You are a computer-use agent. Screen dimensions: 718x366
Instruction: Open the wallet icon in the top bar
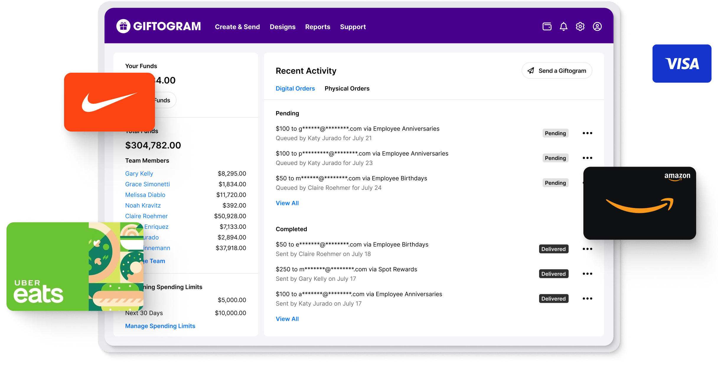click(x=547, y=26)
